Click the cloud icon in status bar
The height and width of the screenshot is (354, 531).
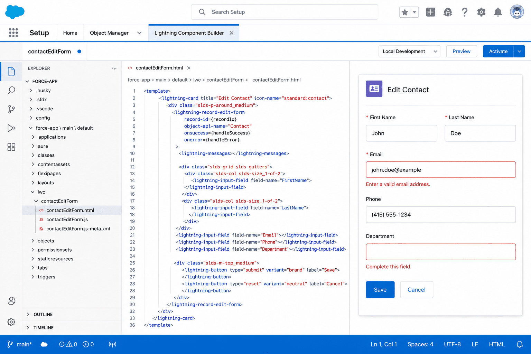coord(44,344)
